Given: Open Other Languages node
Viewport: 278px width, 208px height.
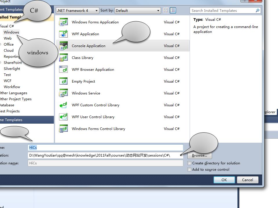Looking at the screenshot, I should coord(14,93).
